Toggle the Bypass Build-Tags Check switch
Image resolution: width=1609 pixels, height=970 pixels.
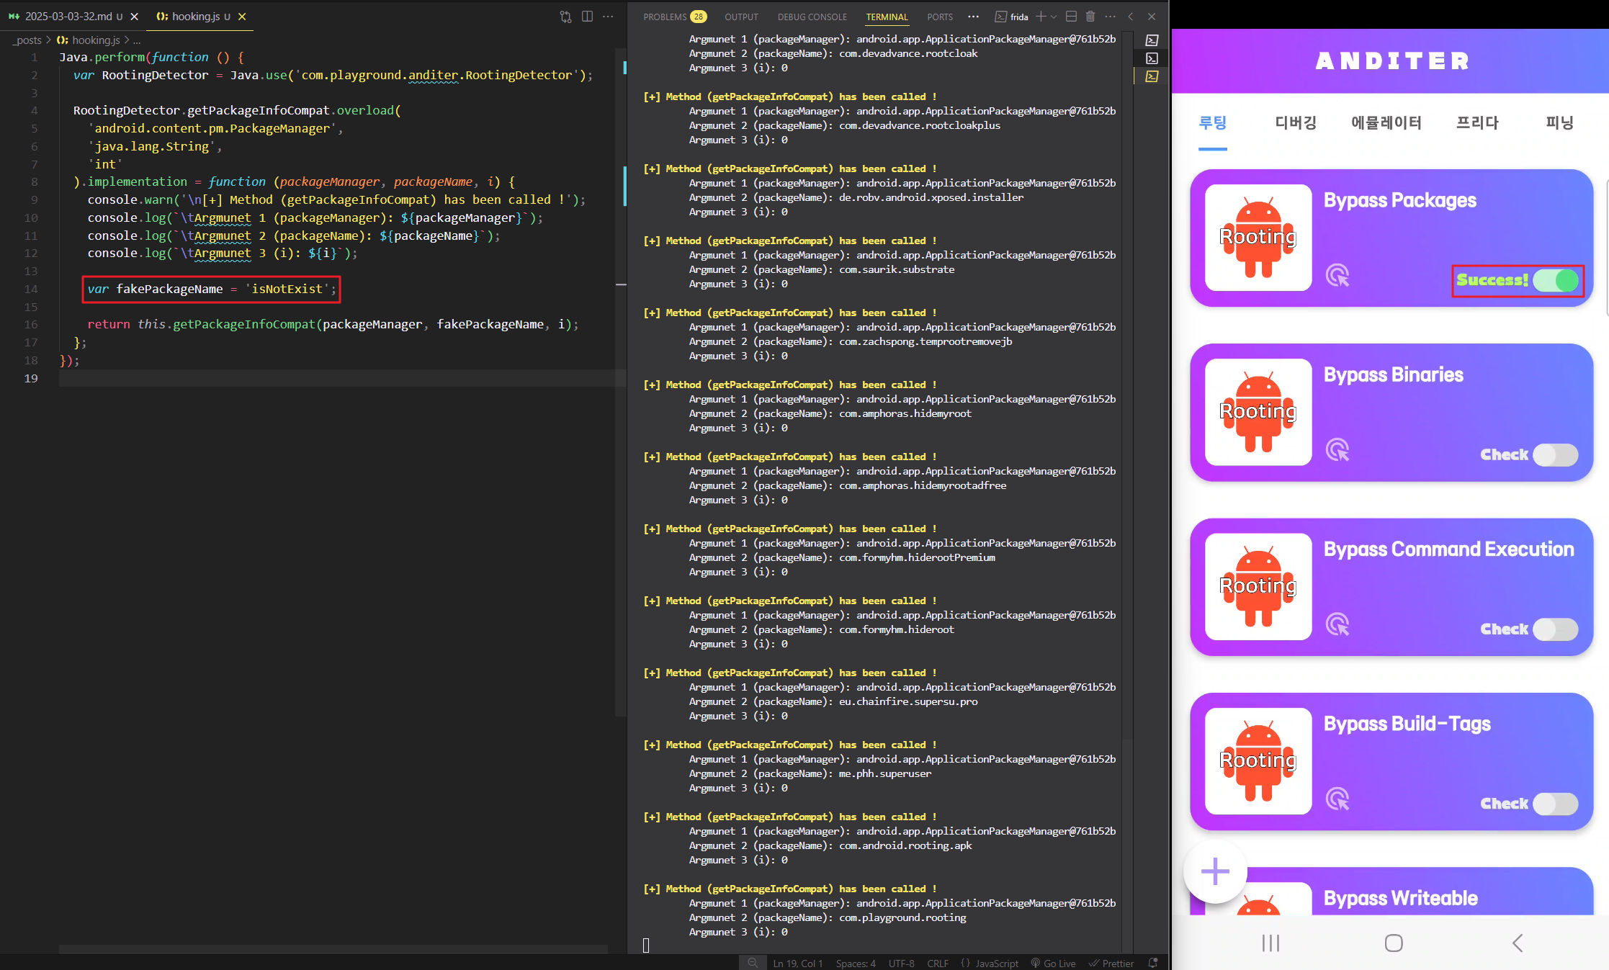click(1556, 804)
